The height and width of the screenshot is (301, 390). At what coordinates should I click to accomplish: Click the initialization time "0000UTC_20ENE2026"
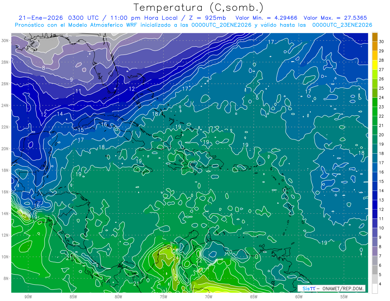(x=221, y=25)
